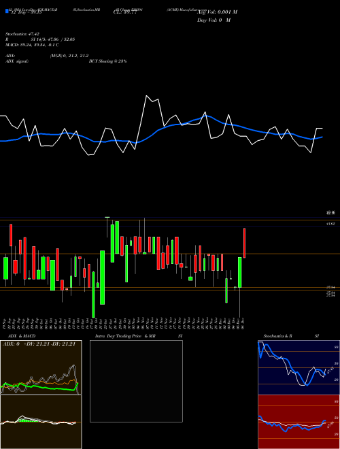340x449 pixels.
Task: Click the 'Intra Day Trading Price & MR' title
Action: pos(125,336)
